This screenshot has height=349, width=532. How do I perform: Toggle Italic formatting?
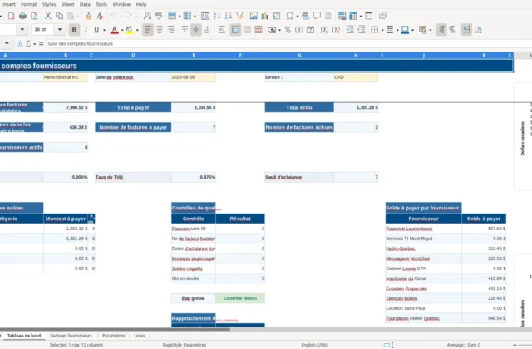(86, 30)
